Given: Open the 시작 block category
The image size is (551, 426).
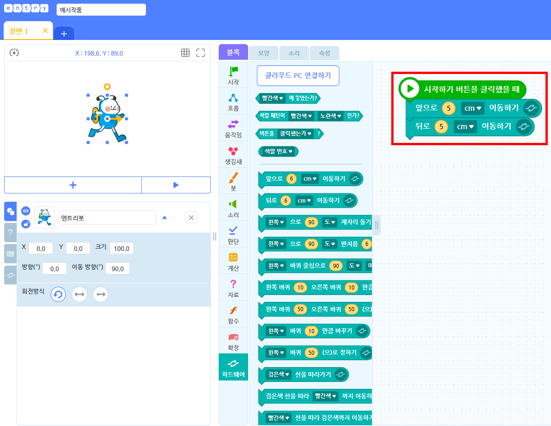Looking at the screenshot, I should point(233,75).
